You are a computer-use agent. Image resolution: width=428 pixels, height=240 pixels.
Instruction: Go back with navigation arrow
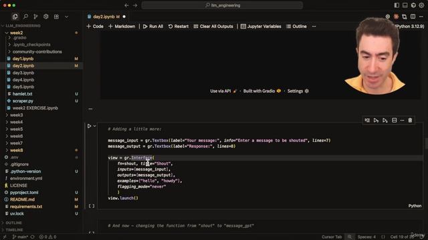coord(126,5)
